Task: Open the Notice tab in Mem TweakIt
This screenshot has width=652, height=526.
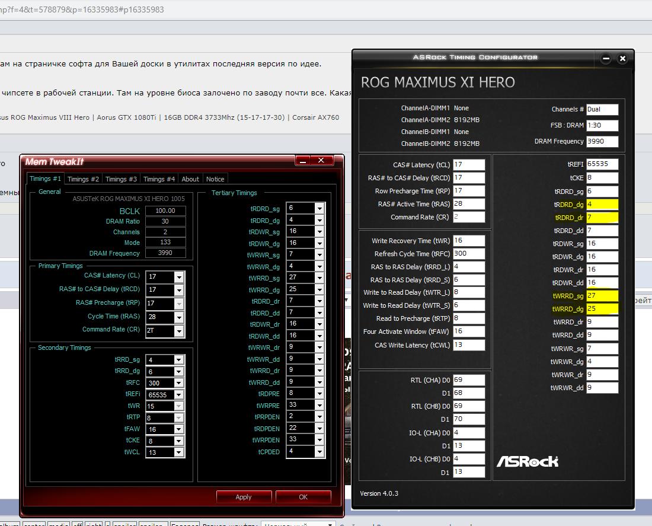Action: (215, 179)
